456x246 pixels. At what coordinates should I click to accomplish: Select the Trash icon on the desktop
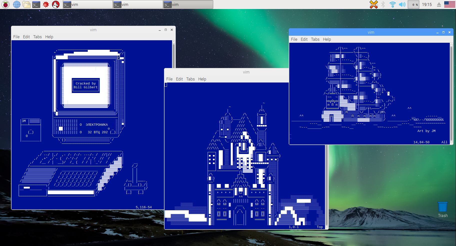(x=443, y=209)
